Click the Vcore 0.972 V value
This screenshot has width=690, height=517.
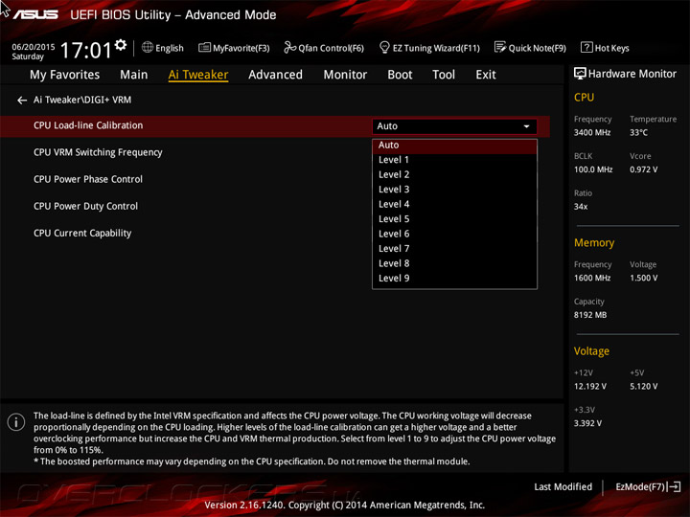tap(643, 169)
